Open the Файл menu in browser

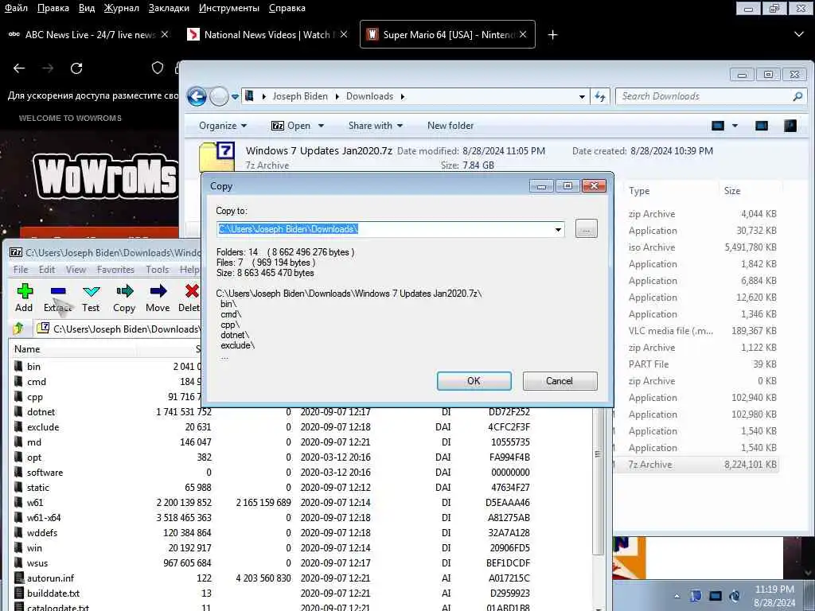16,8
